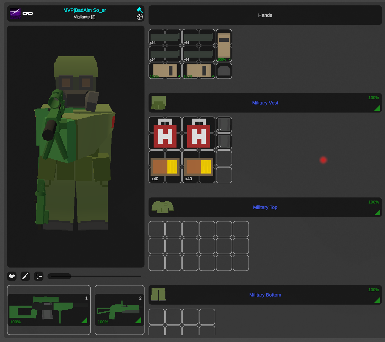Click the Military Top header
This screenshot has width=385, height=342.
tap(265, 207)
